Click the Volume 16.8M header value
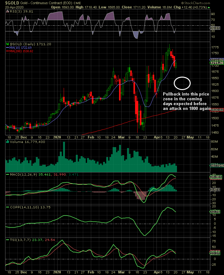This screenshot has width=224, height=275. [x=159, y=7]
